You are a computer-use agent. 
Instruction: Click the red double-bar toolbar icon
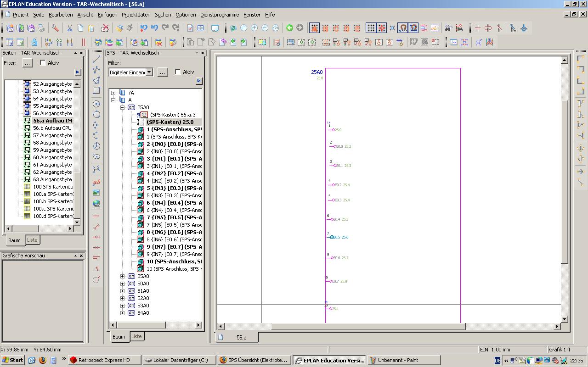84,42
